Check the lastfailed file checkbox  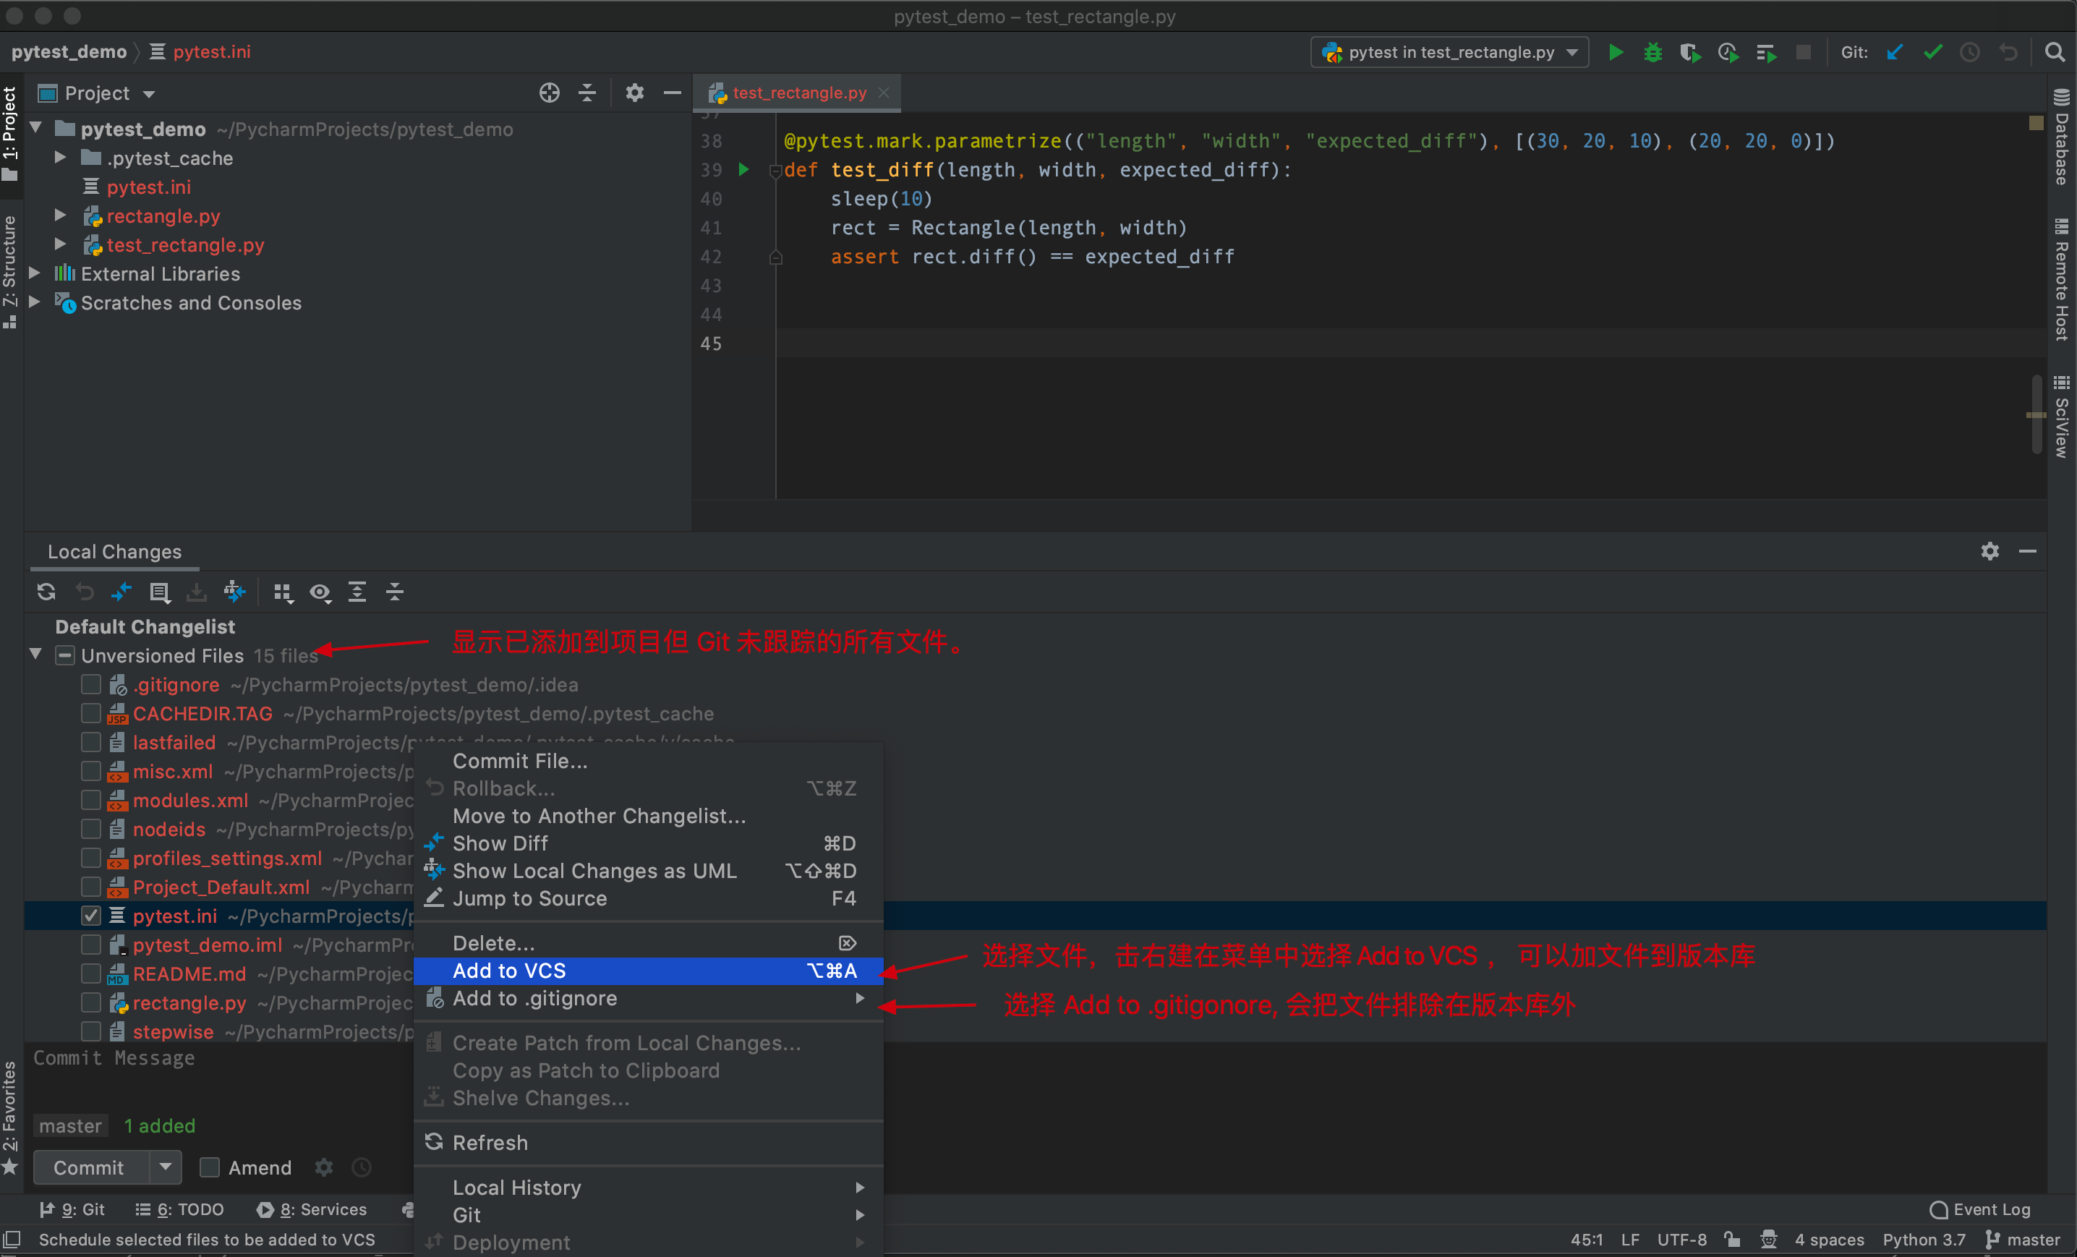pyautogui.click(x=91, y=743)
